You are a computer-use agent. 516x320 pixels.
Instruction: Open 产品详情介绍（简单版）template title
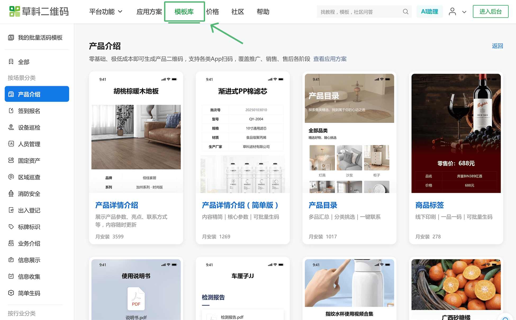pyautogui.click(x=241, y=205)
